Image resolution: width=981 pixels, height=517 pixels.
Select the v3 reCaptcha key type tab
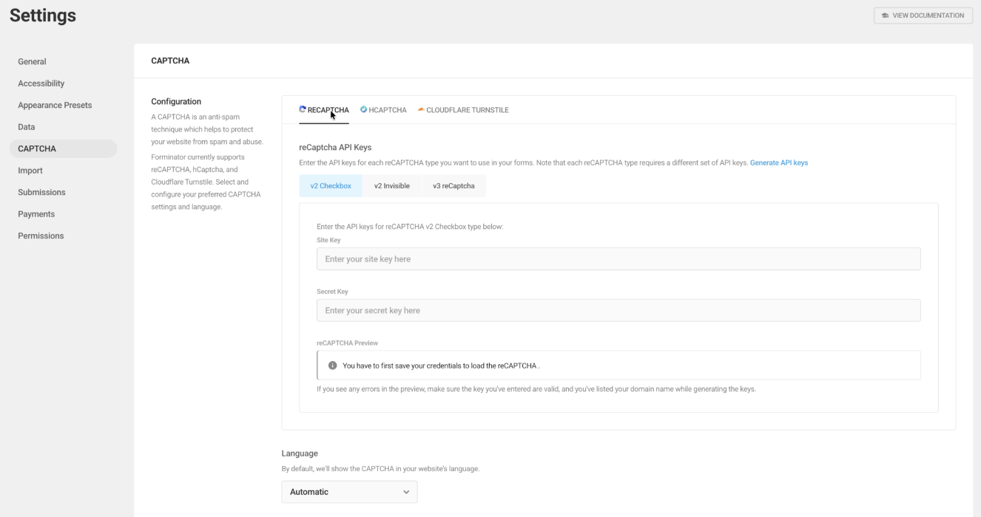point(454,186)
